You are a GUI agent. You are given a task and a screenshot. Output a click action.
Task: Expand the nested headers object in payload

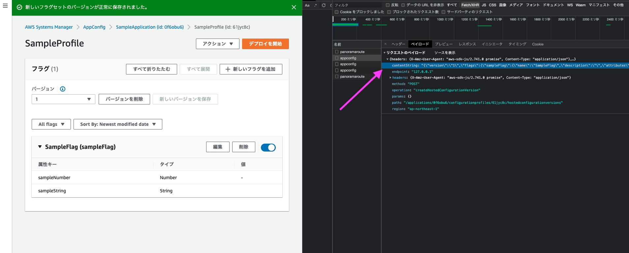391,78
